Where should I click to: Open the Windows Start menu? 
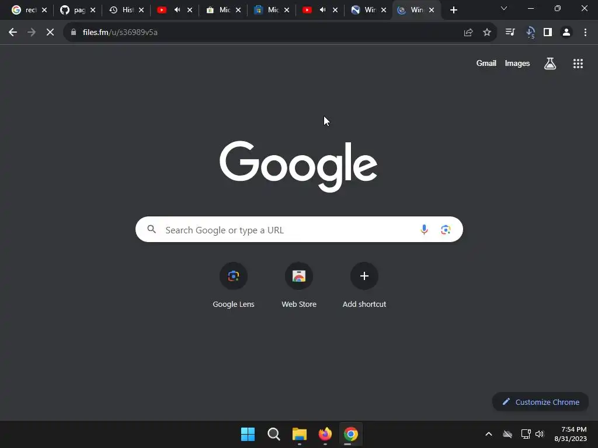click(248, 434)
